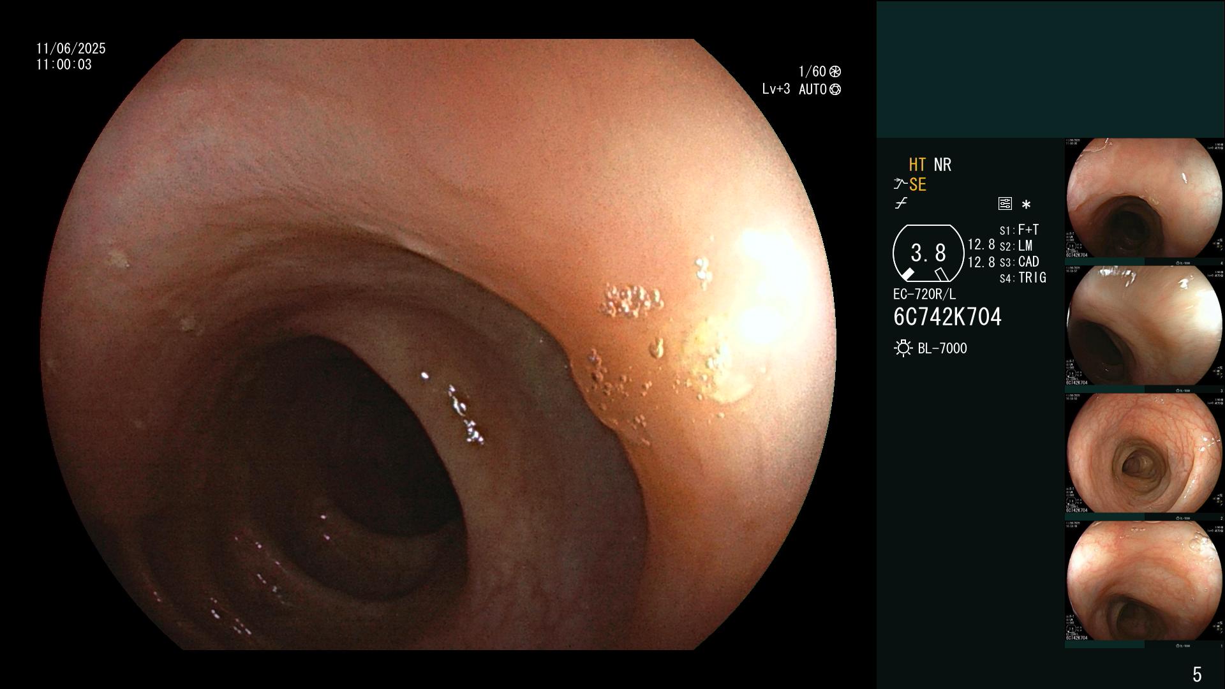Click the upper 12.8 diameter value
Screen dimensions: 1225x689
981,244
